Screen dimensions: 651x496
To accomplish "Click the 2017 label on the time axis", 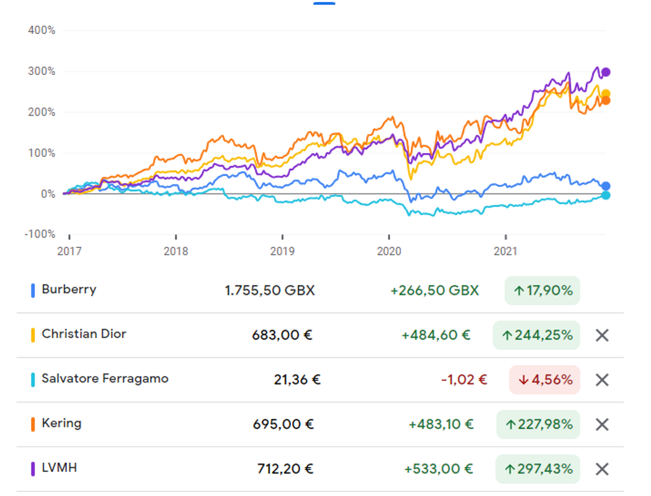I will click(x=69, y=251).
